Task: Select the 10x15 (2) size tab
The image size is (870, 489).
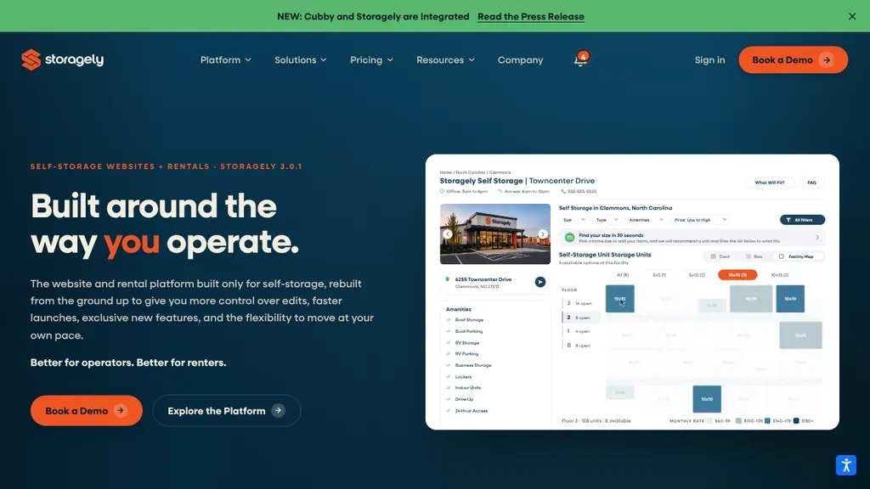Action: [780, 275]
